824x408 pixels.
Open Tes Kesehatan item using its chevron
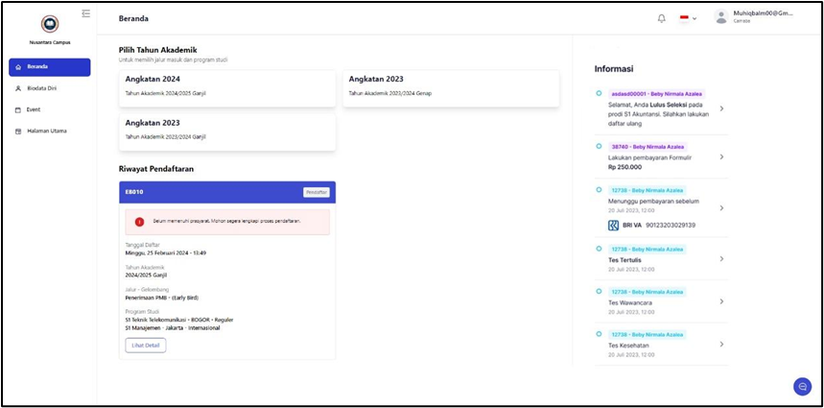[x=721, y=345]
